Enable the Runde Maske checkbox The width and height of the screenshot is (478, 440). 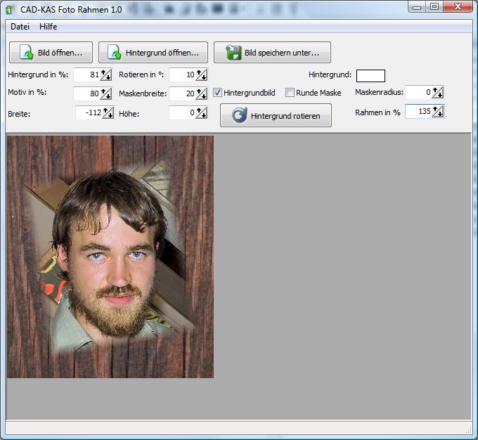(x=290, y=93)
